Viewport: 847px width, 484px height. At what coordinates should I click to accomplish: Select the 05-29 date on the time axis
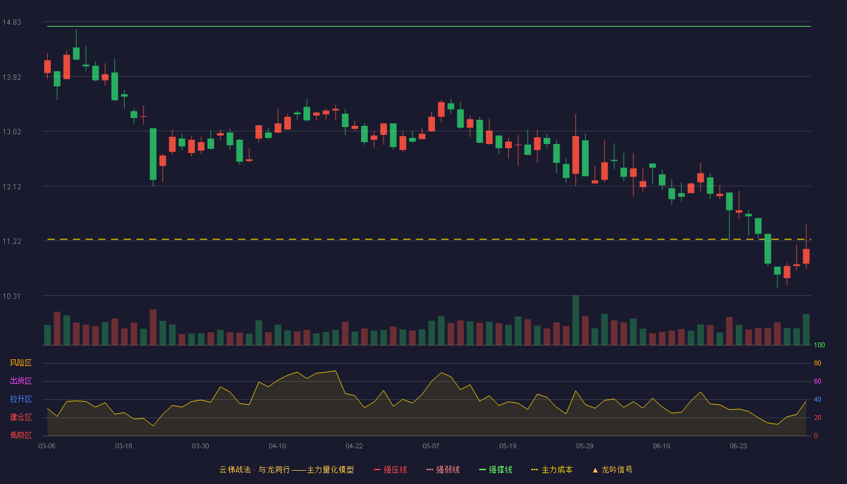tap(584, 446)
